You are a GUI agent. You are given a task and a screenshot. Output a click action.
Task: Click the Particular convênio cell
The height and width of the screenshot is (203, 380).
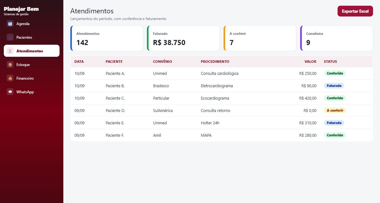point(161,98)
